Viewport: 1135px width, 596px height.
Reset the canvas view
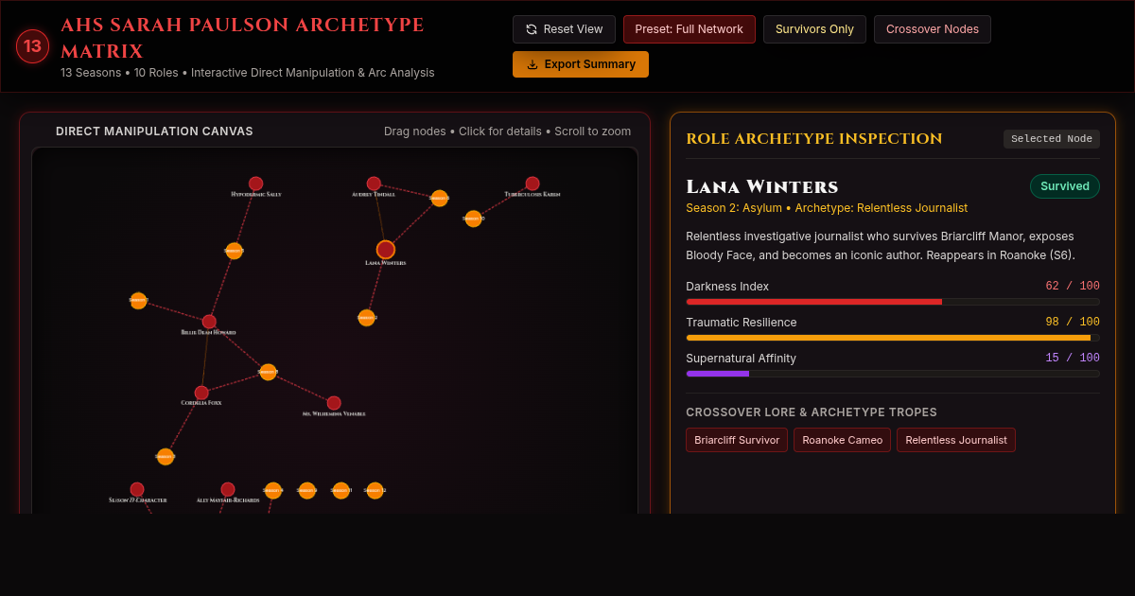coord(564,29)
